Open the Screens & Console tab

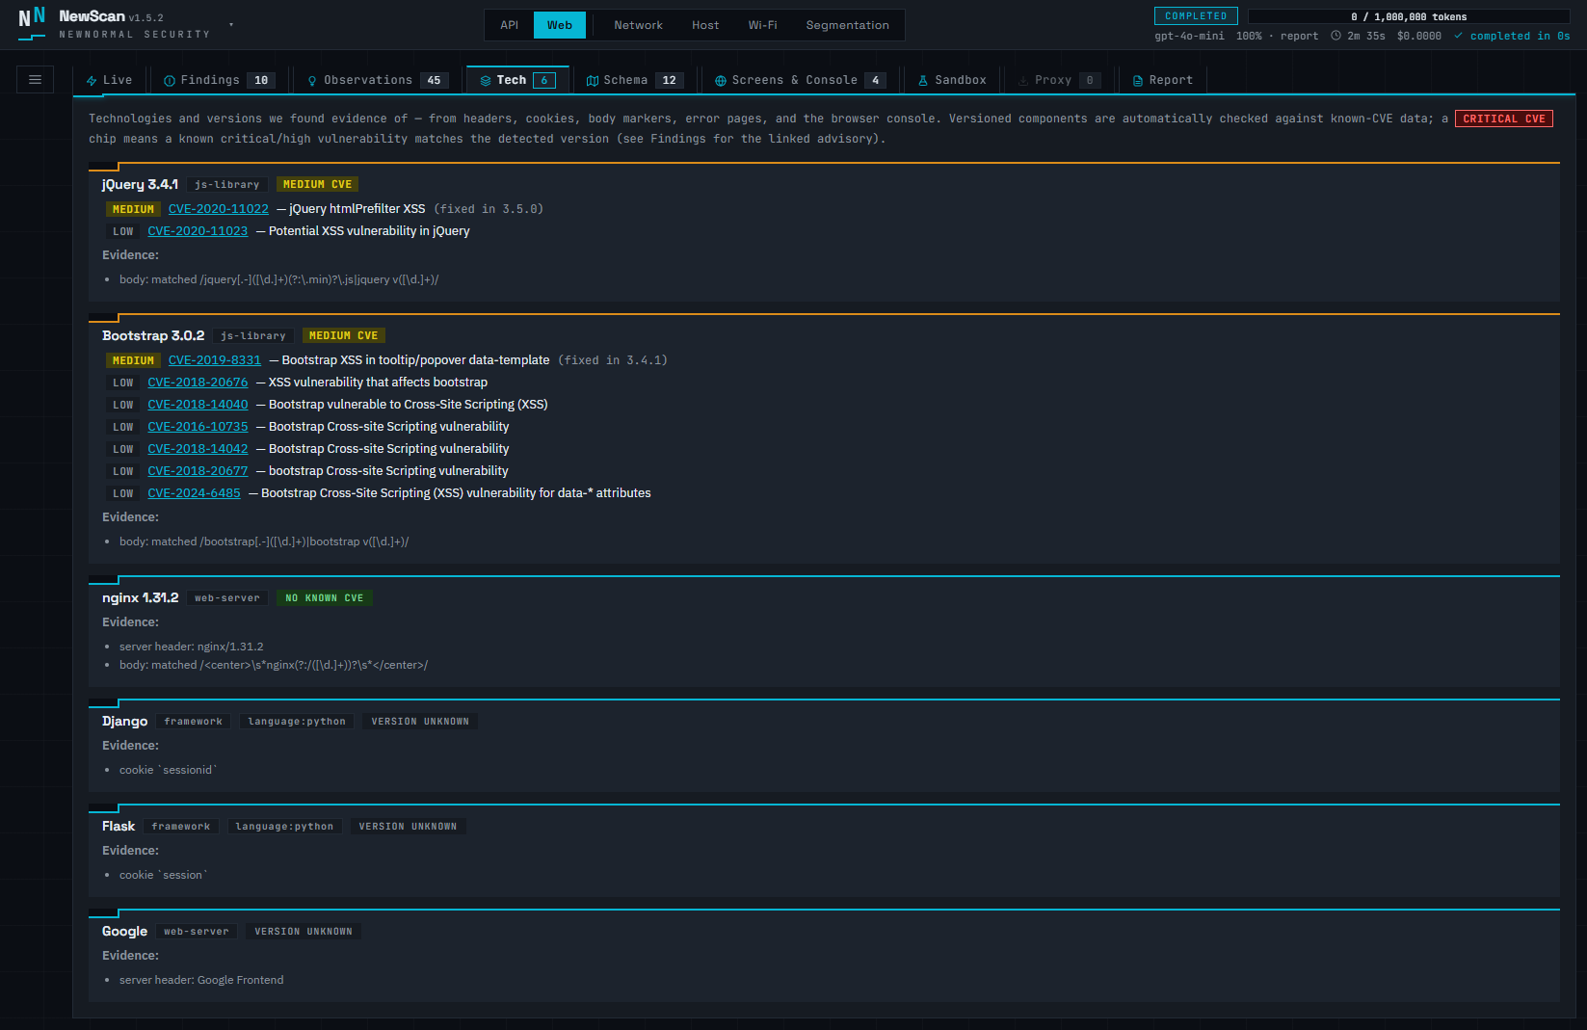802,80
